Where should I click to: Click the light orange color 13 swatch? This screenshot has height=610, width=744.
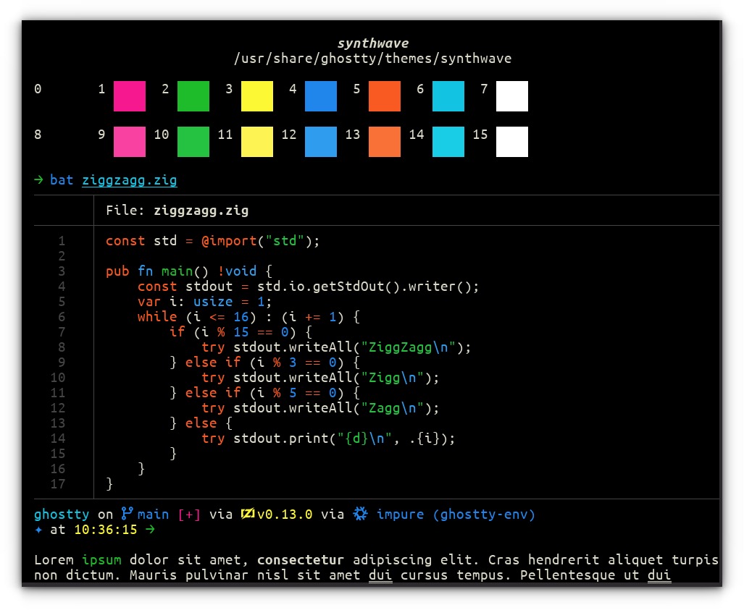coord(385,142)
